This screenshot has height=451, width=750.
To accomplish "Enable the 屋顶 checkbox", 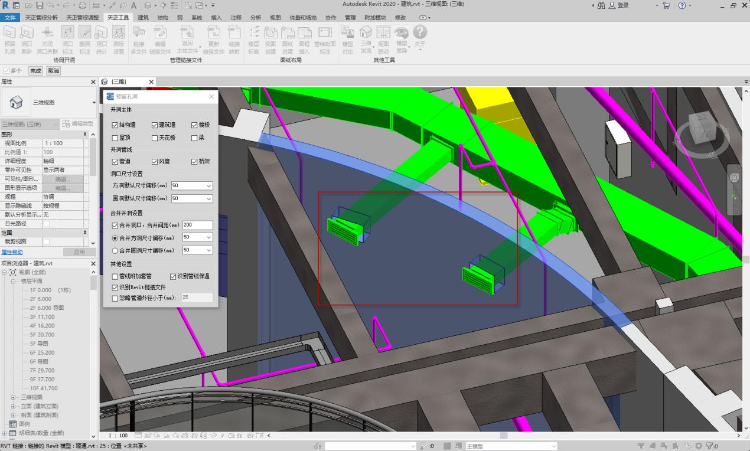I will tap(115, 138).
